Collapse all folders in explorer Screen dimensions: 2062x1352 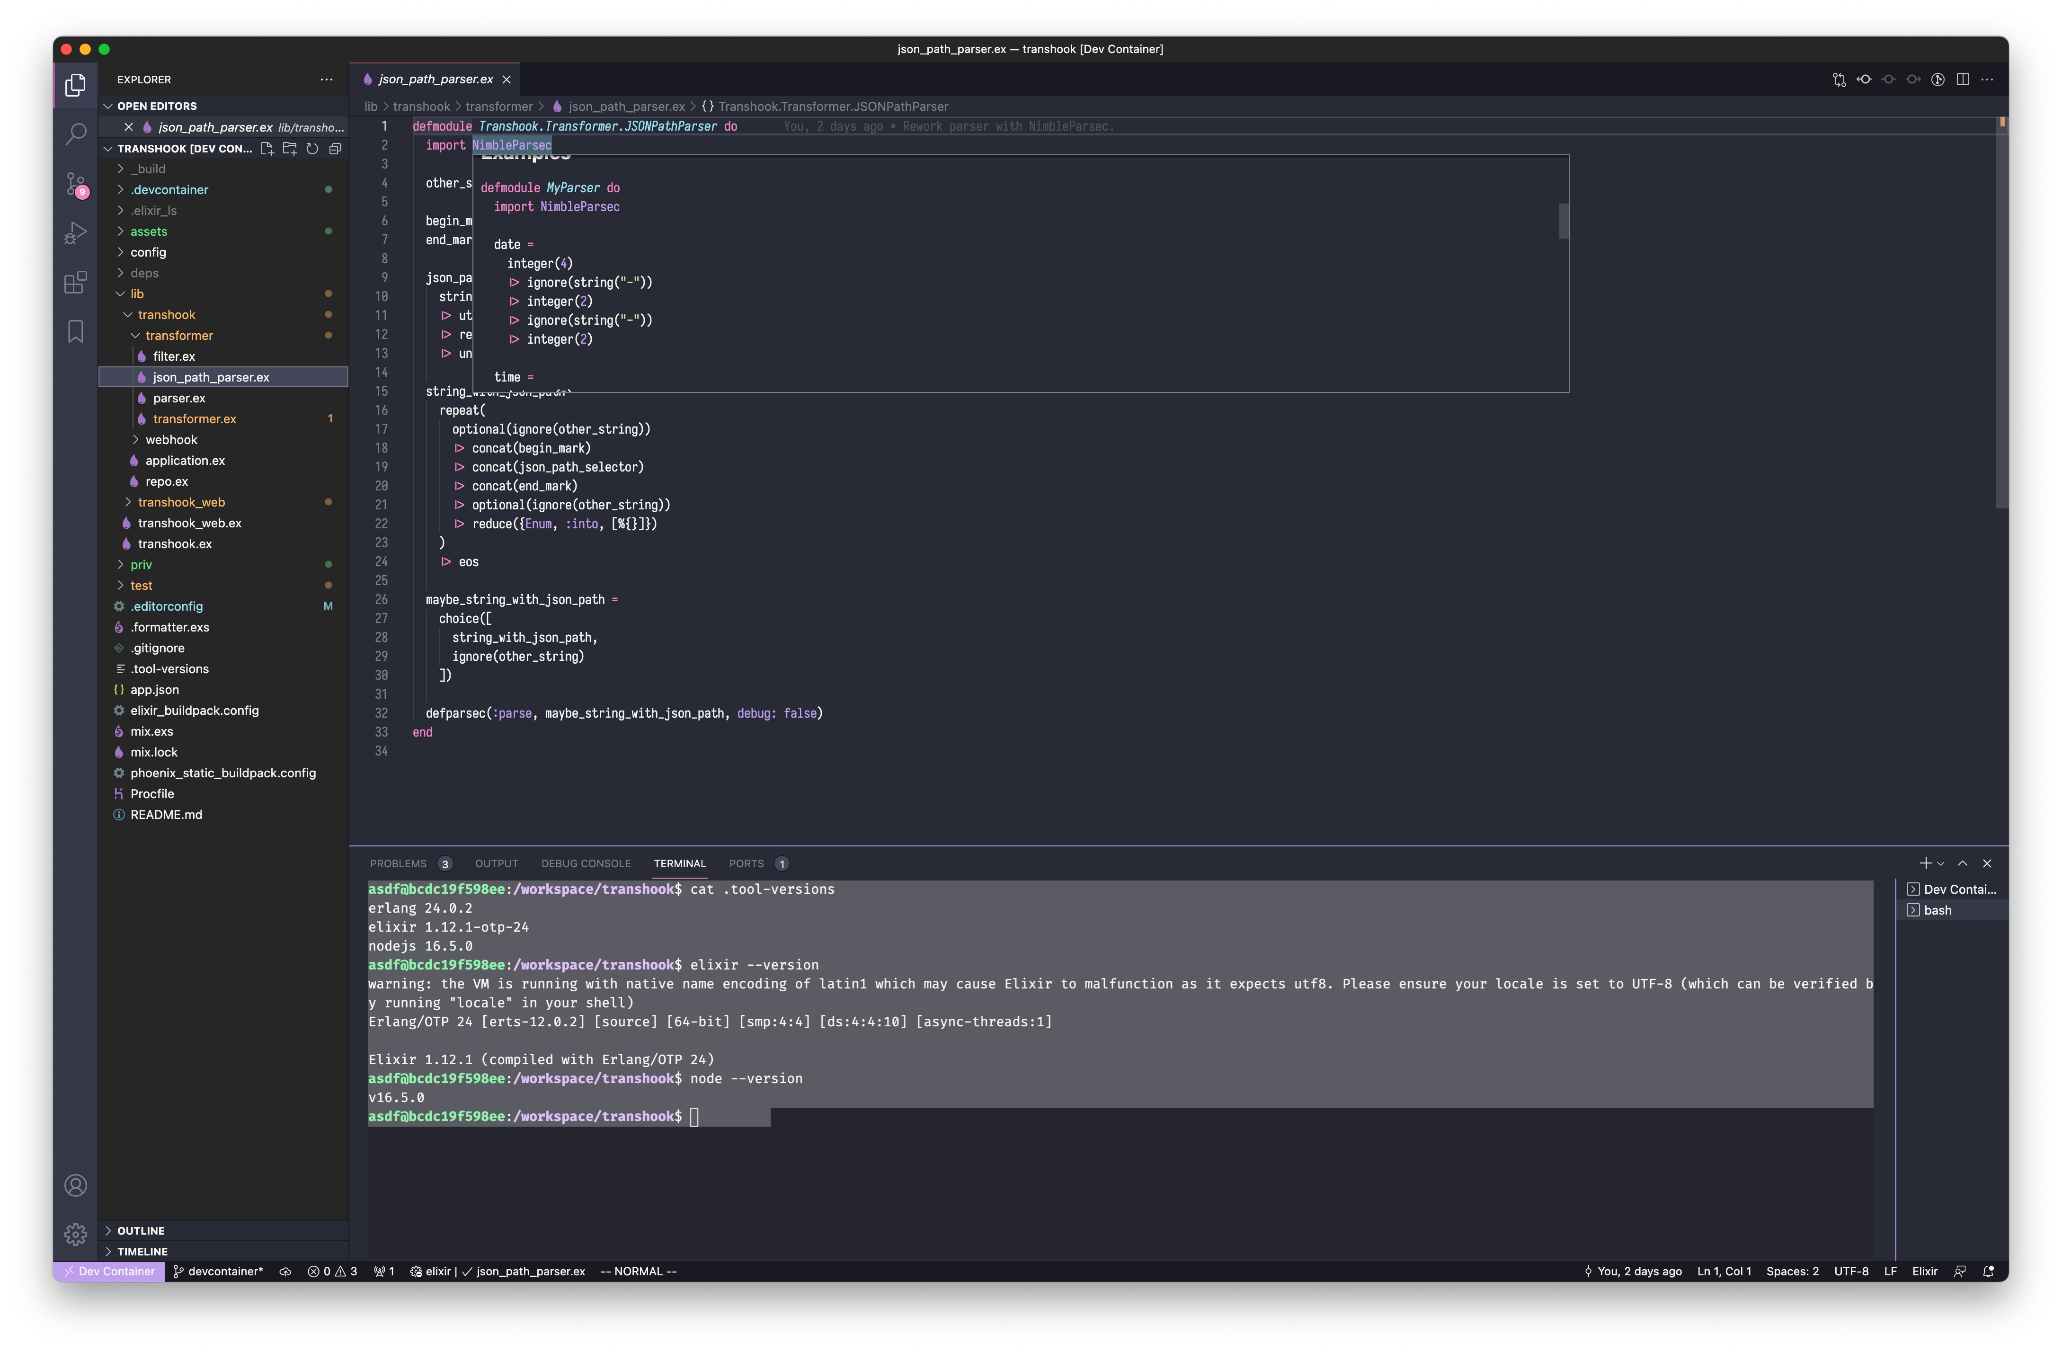click(334, 148)
